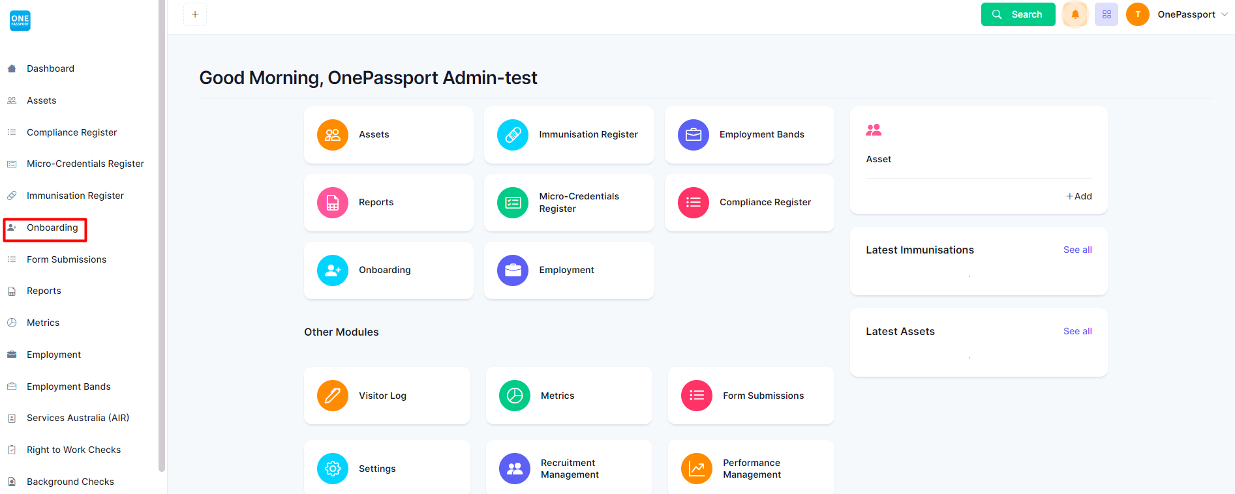Image resolution: width=1235 pixels, height=494 pixels.
Task: Click the pink people icon in the Asset widget
Action: point(874,130)
